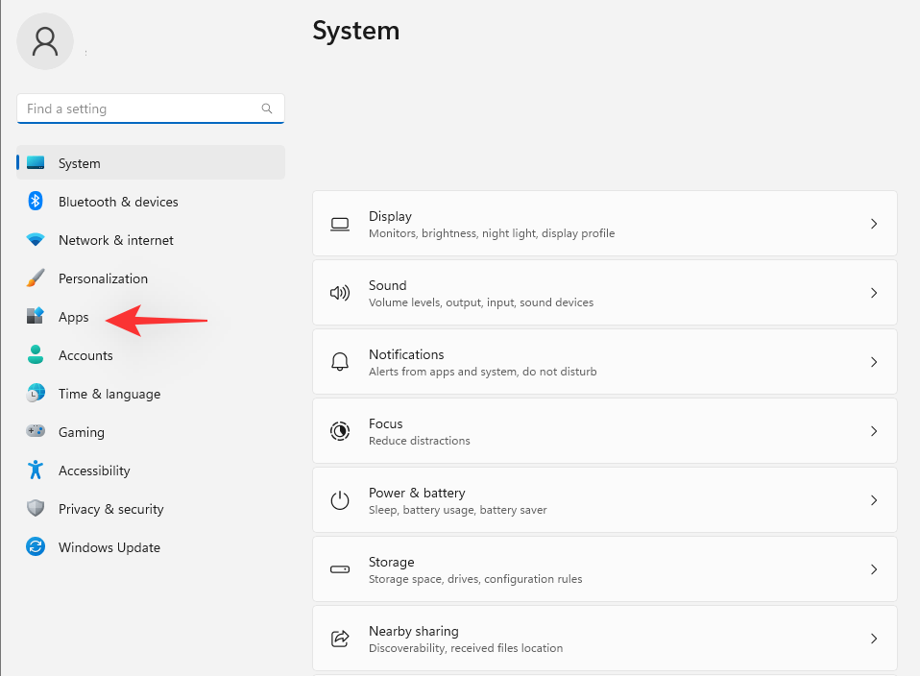Open the Focus settings row
The image size is (920, 676).
(605, 430)
